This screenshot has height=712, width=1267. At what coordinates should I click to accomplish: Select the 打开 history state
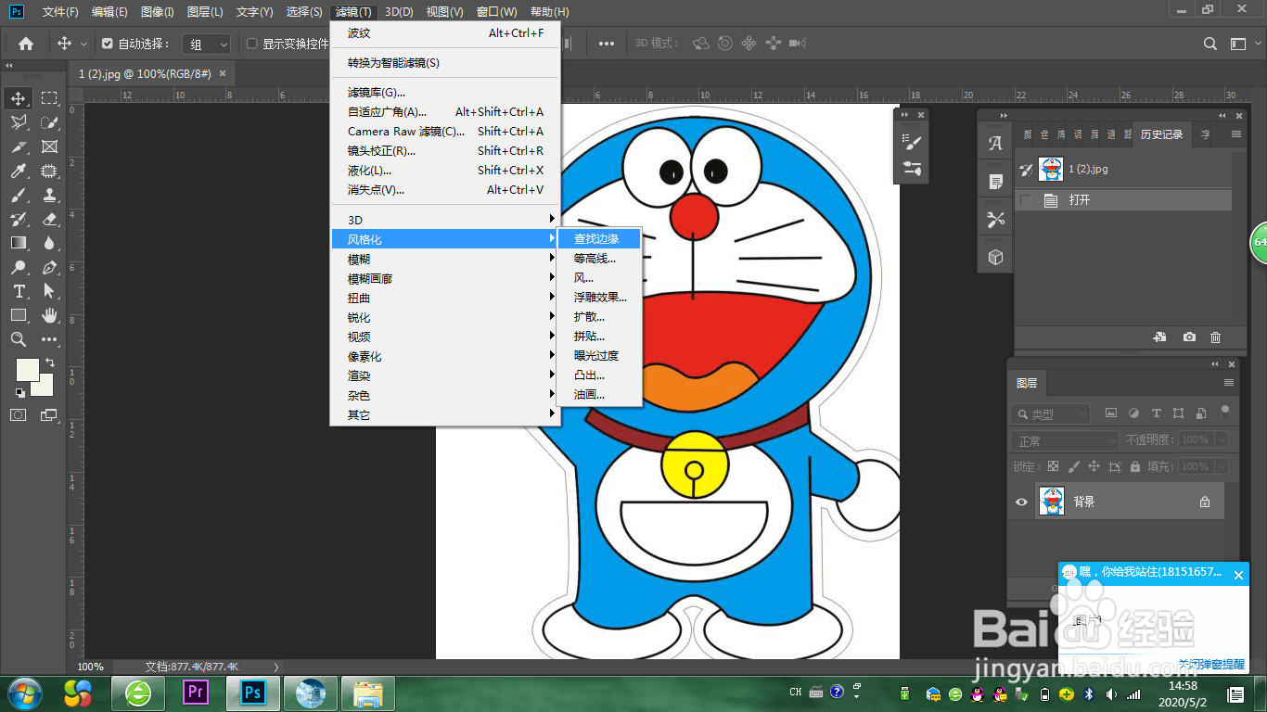[1123, 199]
